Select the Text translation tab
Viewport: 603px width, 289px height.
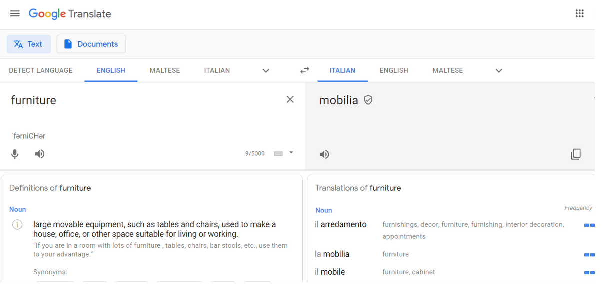click(x=28, y=44)
